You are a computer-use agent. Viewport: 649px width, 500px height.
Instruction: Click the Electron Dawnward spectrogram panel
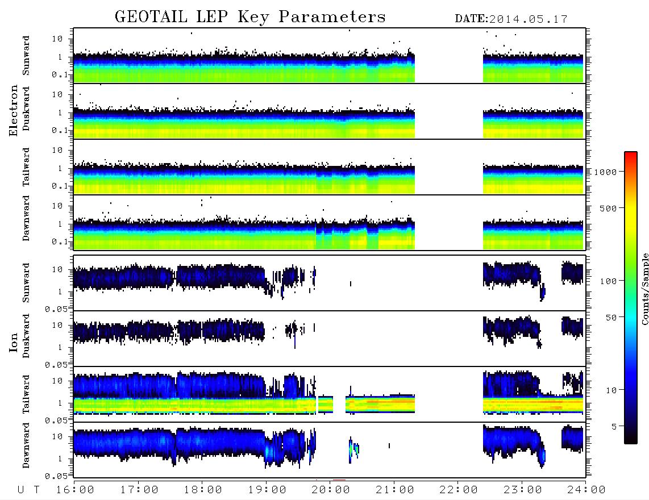330,223
